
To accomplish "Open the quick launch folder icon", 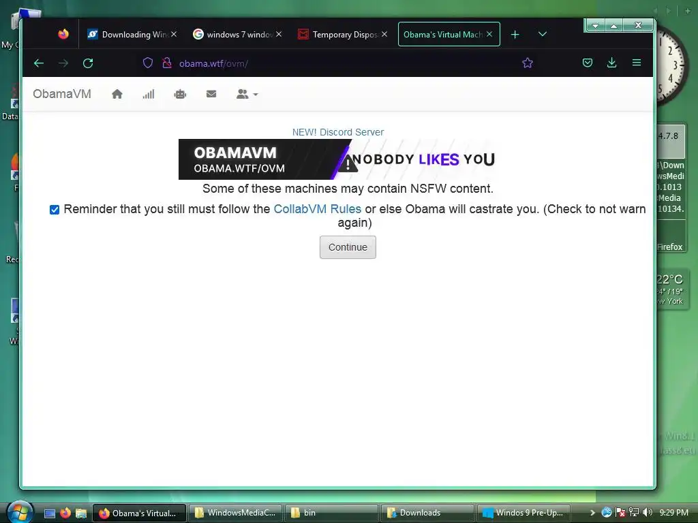I will point(80,513).
